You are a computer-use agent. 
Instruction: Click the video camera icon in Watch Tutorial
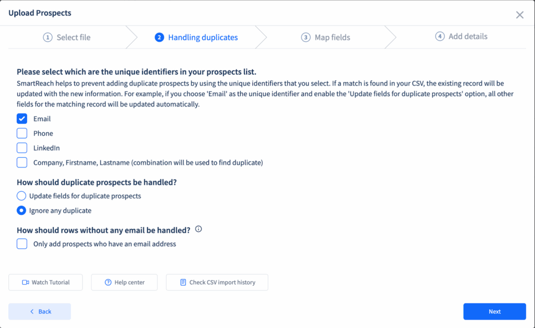26,283
